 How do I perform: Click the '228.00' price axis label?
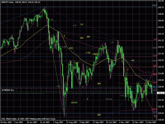coord(161,87)
